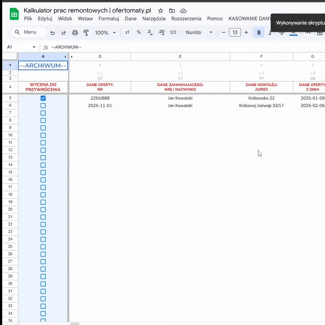Uncheck the checkbox in row 5
This screenshot has width=325, height=325.
point(43,98)
